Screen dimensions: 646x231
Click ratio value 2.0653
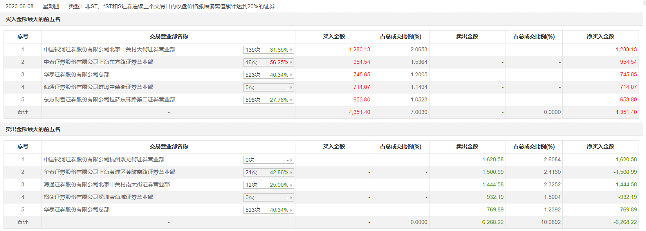tap(419, 49)
